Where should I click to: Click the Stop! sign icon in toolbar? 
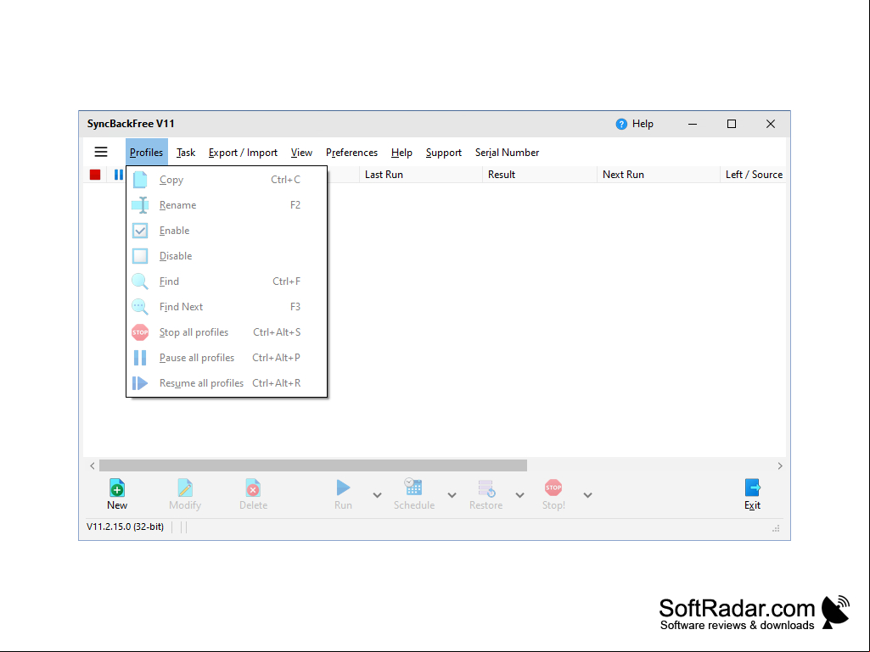pyautogui.click(x=553, y=488)
